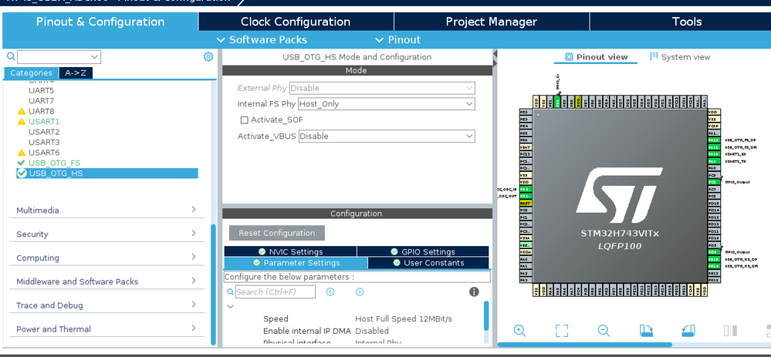Click the yellow NRST pin on the chip
The height and width of the screenshot is (357, 771).
[x=525, y=203]
